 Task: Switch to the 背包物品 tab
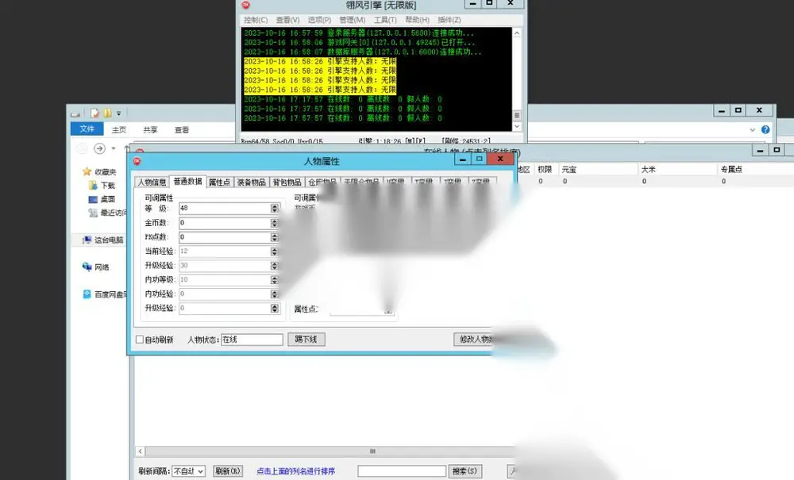coord(287,182)
